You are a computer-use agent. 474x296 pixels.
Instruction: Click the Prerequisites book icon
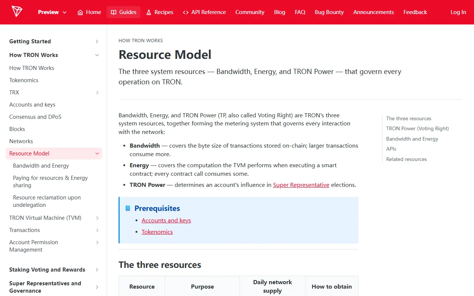[x=128, y=208]
